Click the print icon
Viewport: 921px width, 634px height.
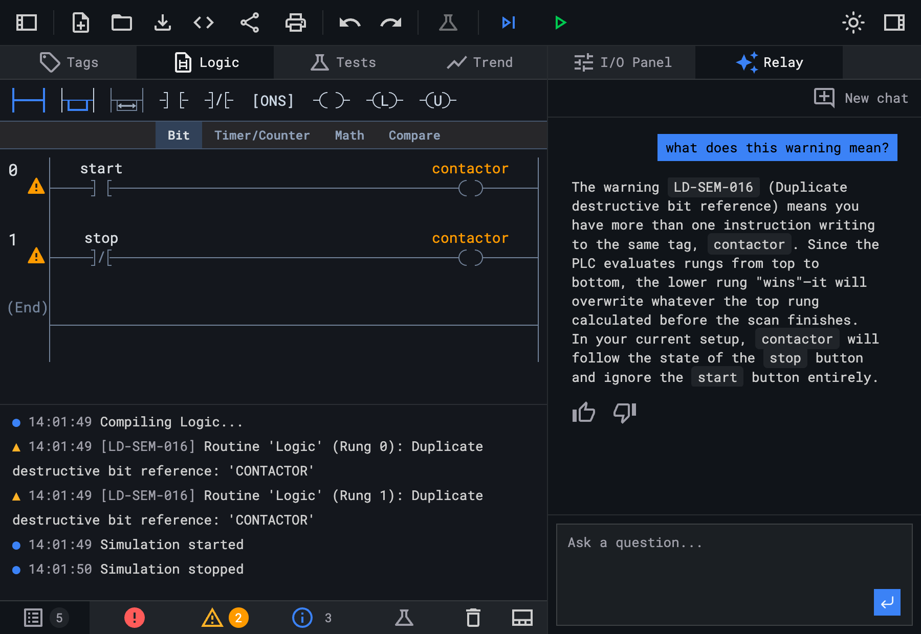coord(296,22)
